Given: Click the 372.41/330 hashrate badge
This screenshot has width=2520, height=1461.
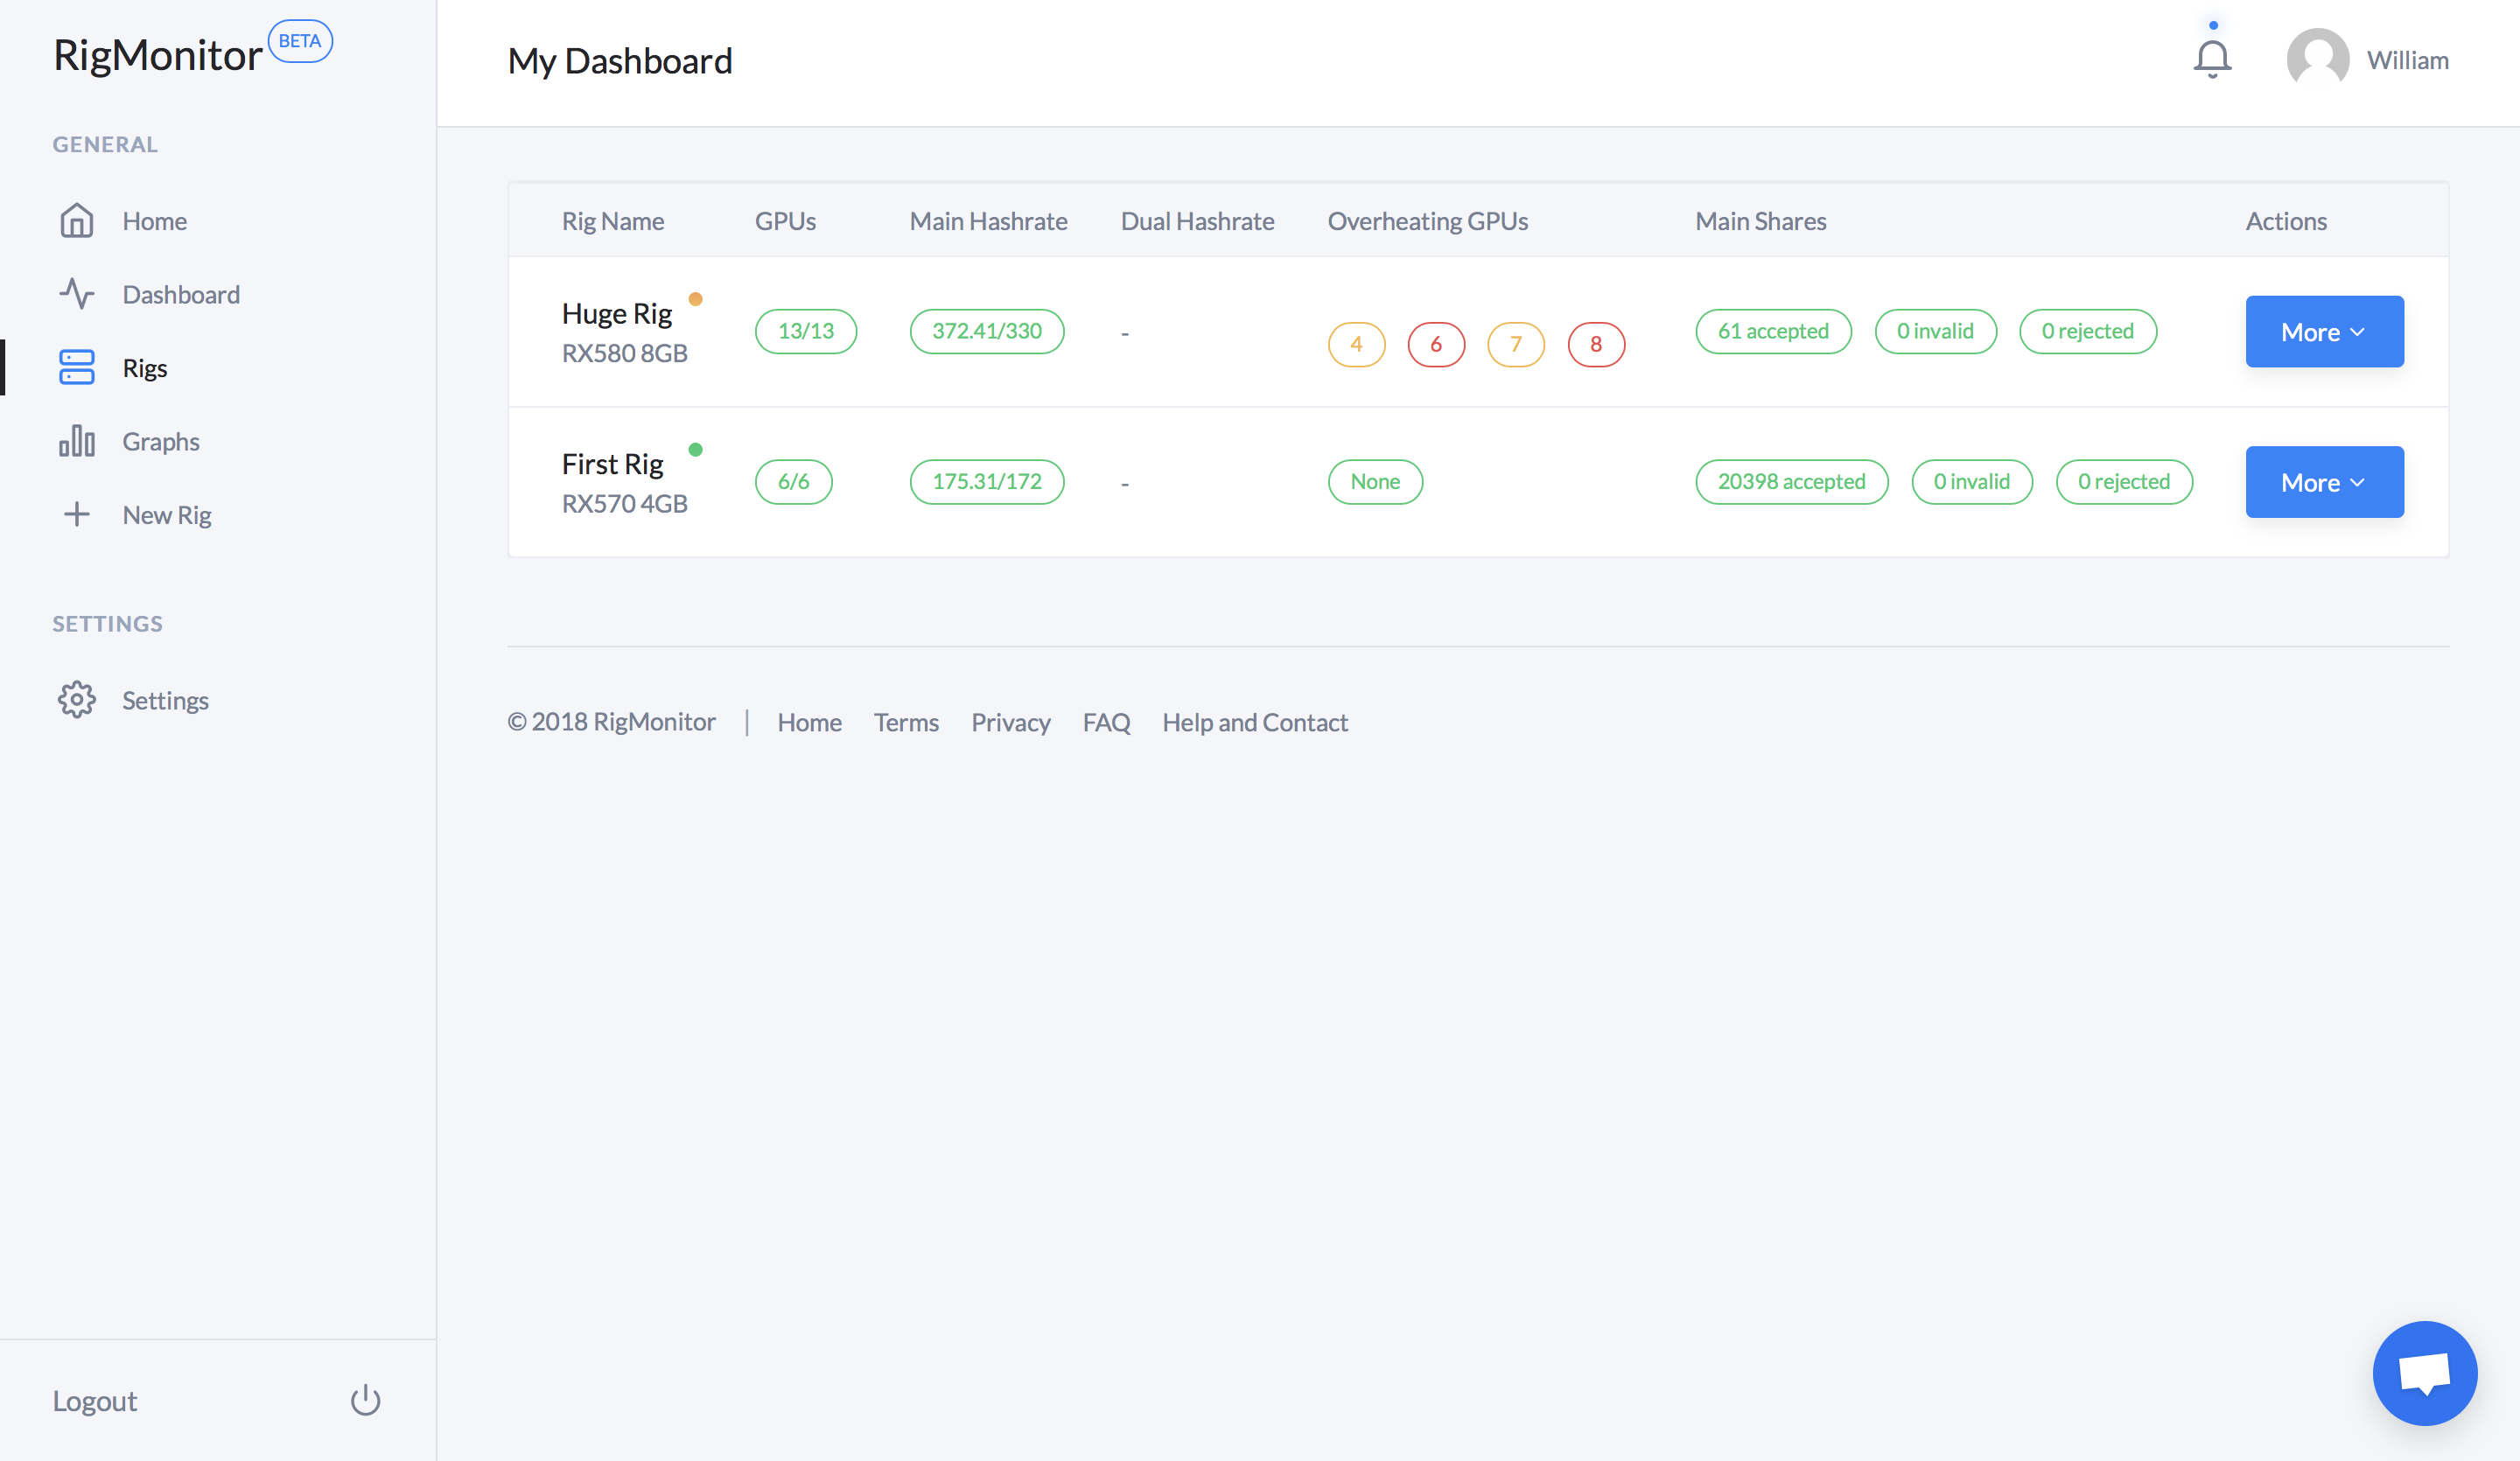Looking at the screenshot, I should [987, 331].
